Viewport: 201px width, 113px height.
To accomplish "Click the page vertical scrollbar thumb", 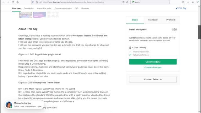I will (199, 32).
